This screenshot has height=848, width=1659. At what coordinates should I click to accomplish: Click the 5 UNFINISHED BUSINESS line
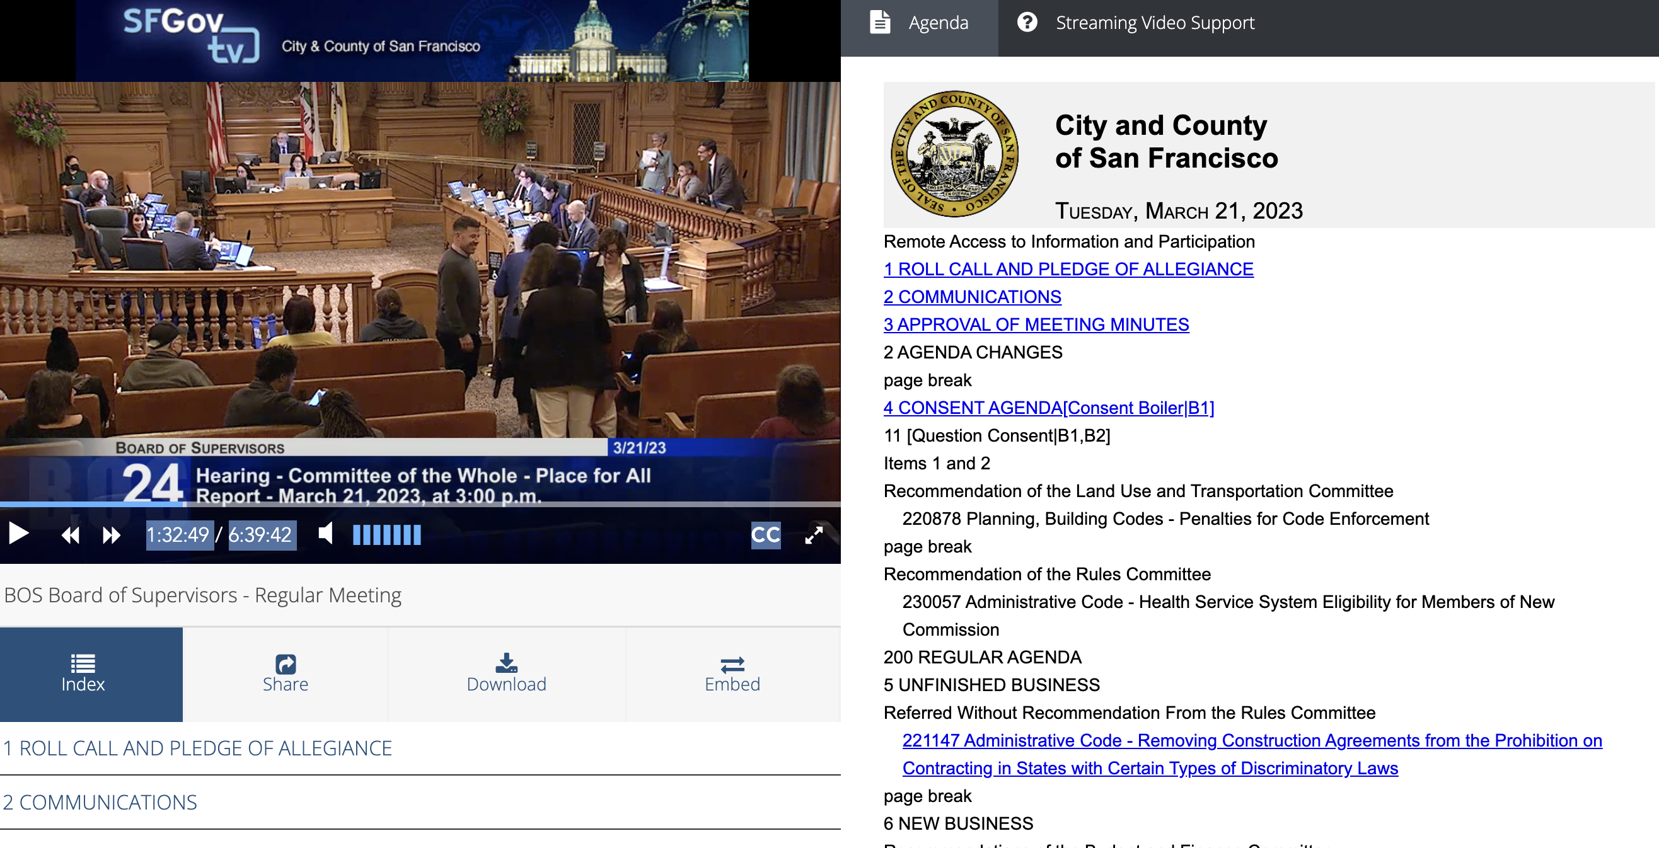[991, 684]
